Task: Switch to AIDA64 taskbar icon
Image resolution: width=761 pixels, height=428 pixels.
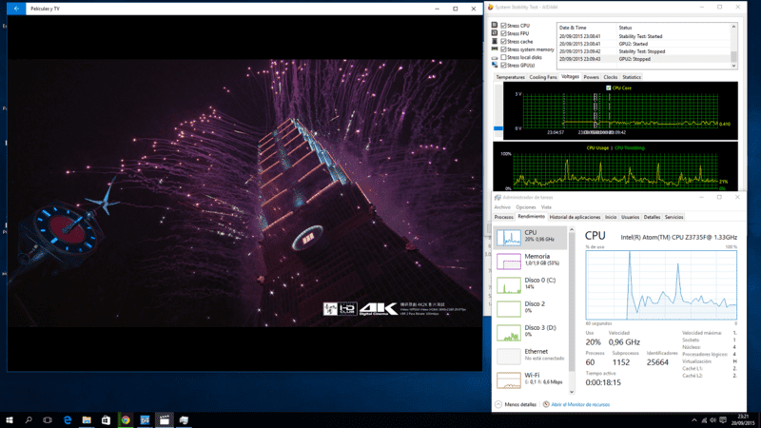Action: tap(145, 420)
